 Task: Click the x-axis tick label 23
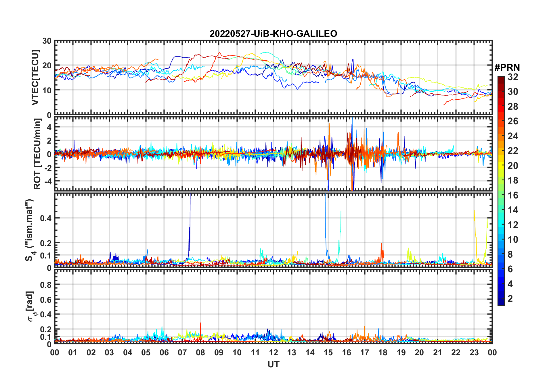point(474,352)
